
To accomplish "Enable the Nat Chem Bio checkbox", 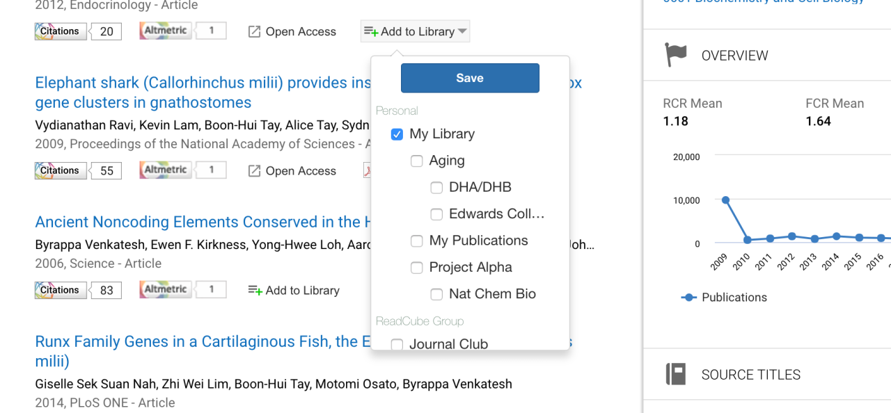I will pyautogui.click(x=436, y=295).
